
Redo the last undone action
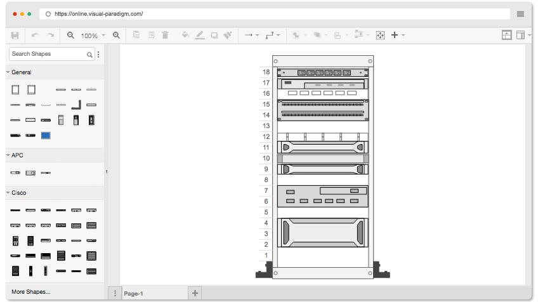(51, 36)
